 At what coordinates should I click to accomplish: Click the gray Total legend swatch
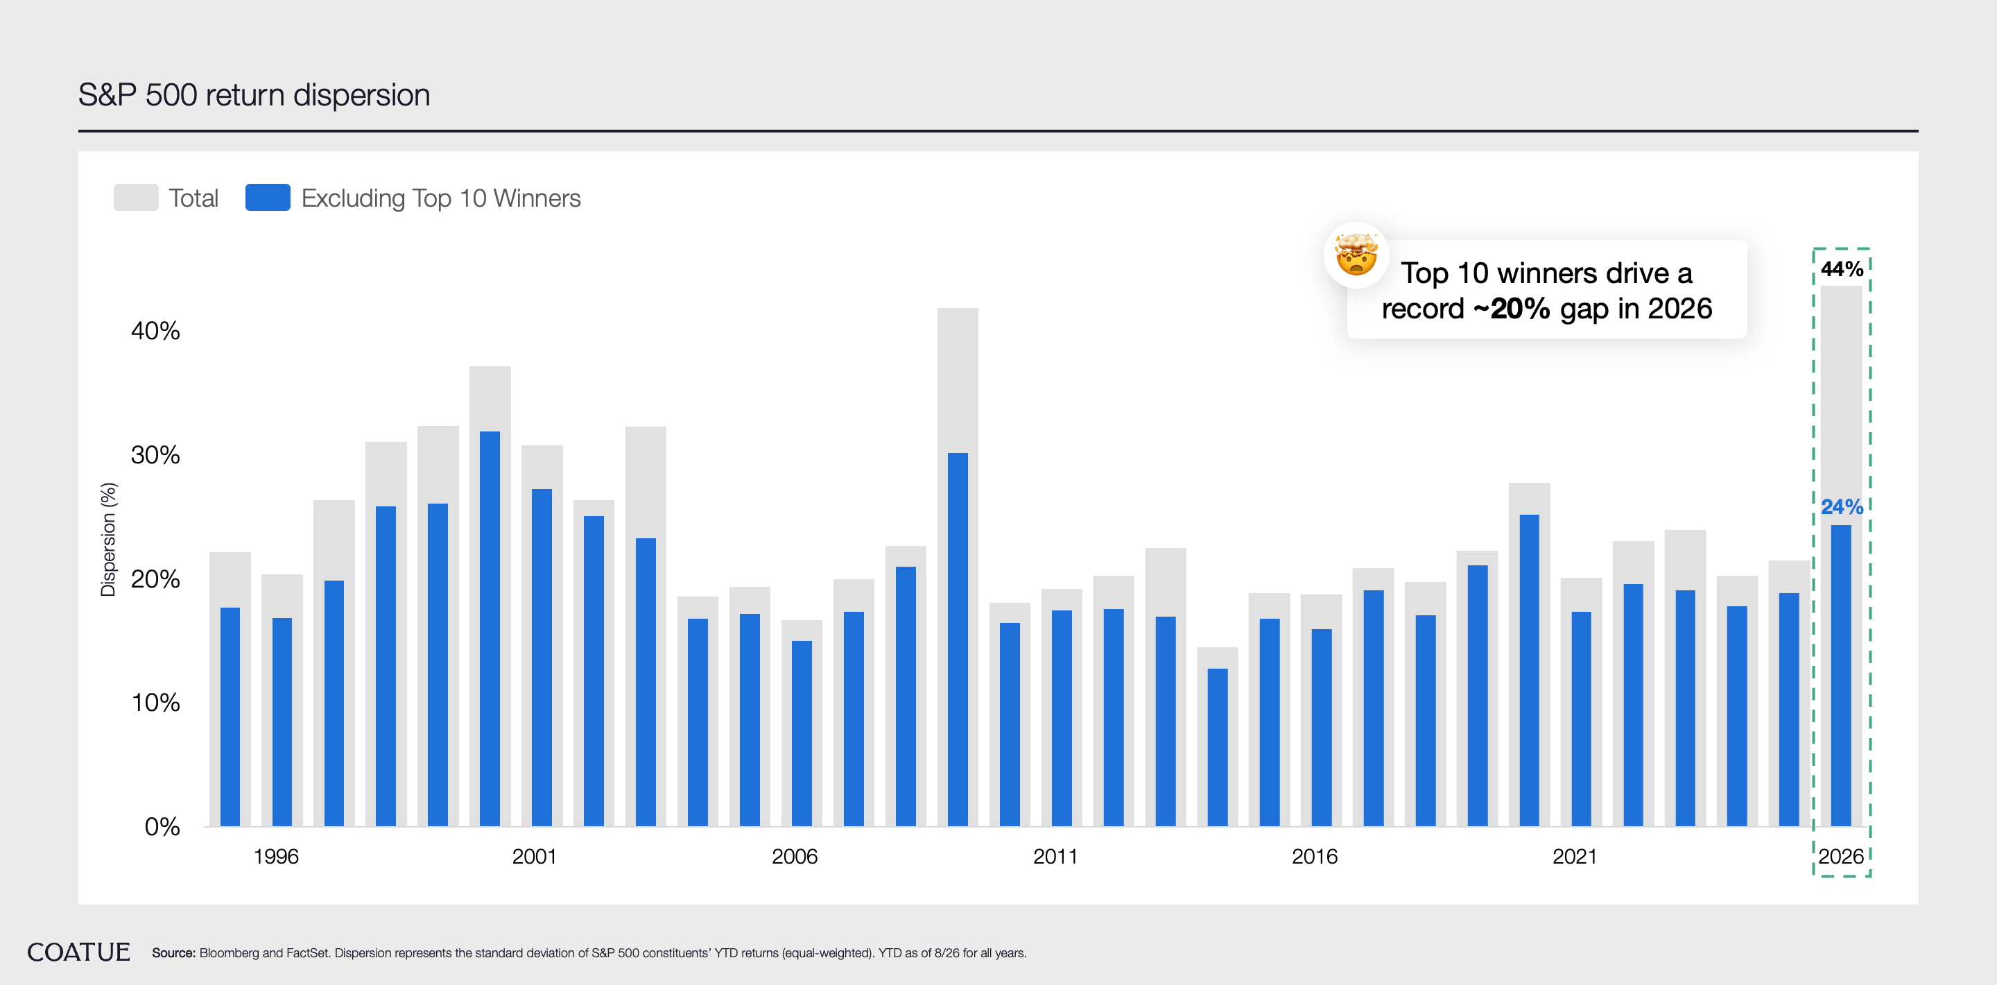[136, 198]
